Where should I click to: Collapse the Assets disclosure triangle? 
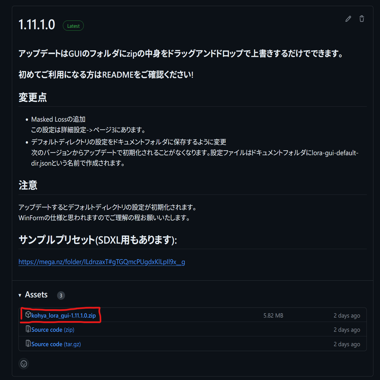(x=20, y=295)
